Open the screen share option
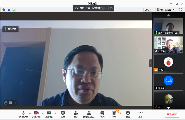The image size is (185, 120). pyautogui.click(x=49, y=114)
